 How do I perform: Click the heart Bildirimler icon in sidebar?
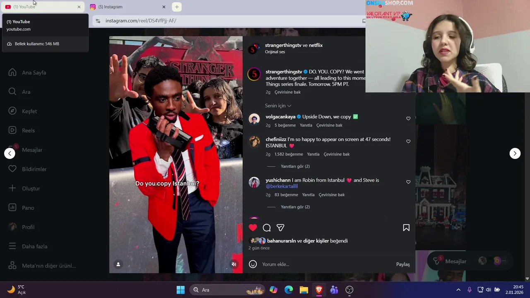click(12, 169)
